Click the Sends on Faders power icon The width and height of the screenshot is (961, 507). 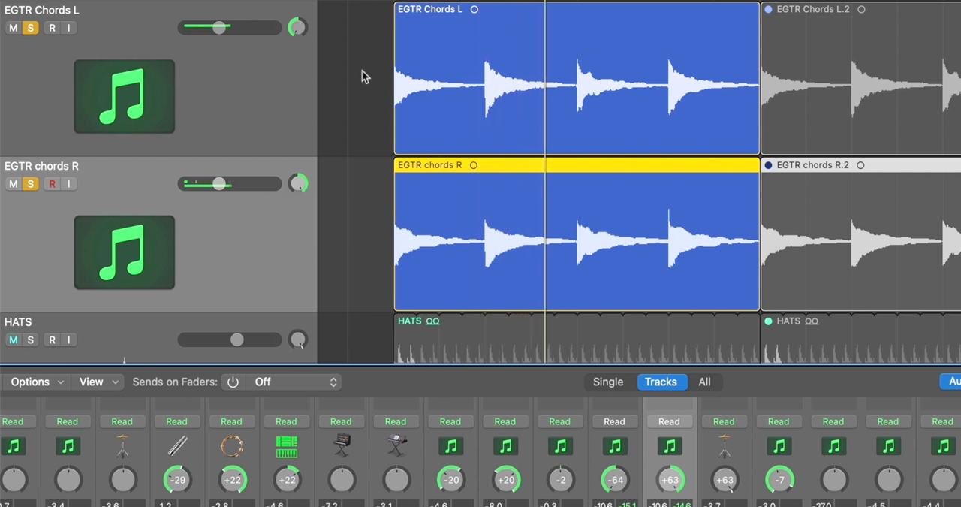233,382
